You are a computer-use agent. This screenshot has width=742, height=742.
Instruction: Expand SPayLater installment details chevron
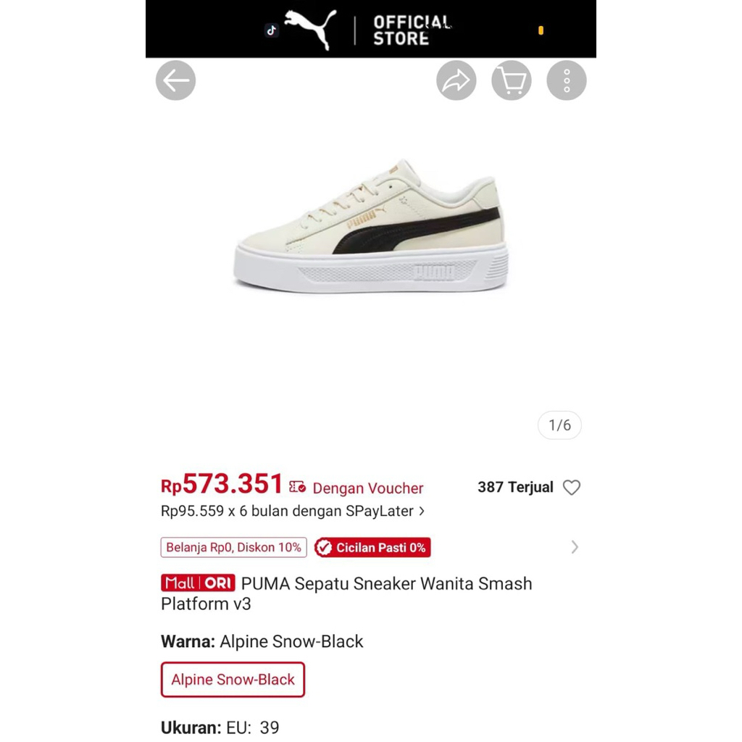(x=422, y=511)
